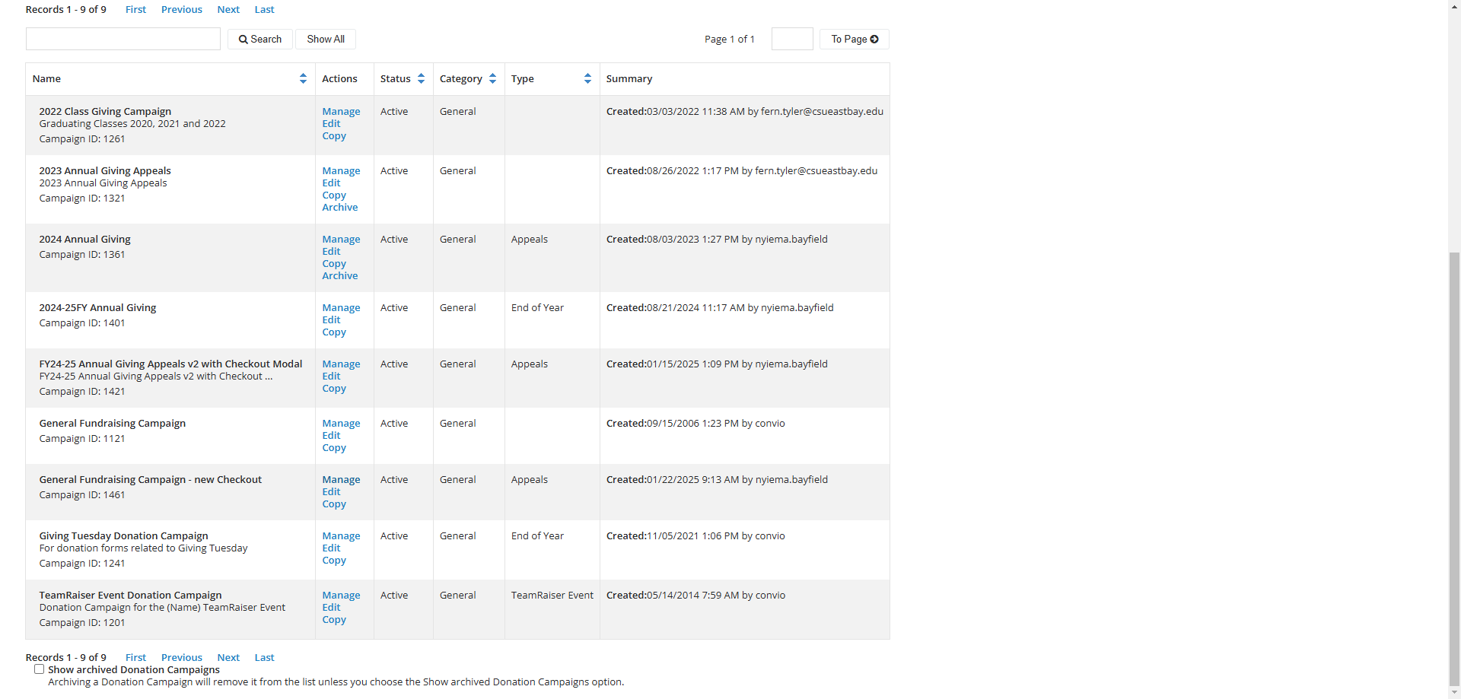Go to Previous page in the bottom pager
This screenshot has width=1461, height=699.
(x=182, y=657)
